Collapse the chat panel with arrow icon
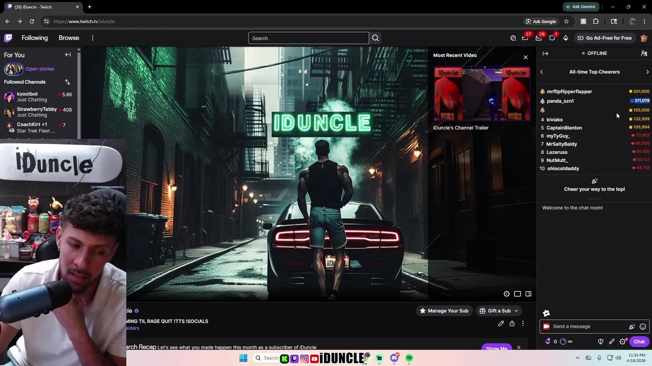Viewport: 652px width, 366px height. pos(546,53)
